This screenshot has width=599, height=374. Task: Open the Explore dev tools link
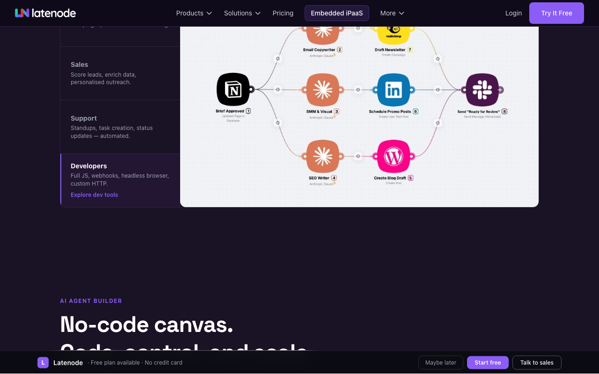[x=95, y=195]
